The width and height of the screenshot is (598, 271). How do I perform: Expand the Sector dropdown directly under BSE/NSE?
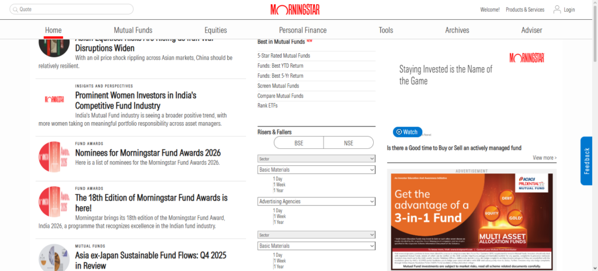pos(317,158)
